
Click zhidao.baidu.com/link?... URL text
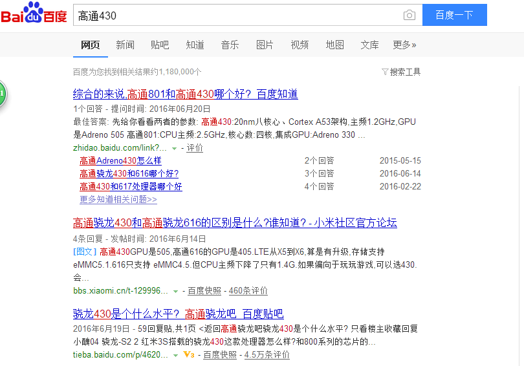pos(120,148)
